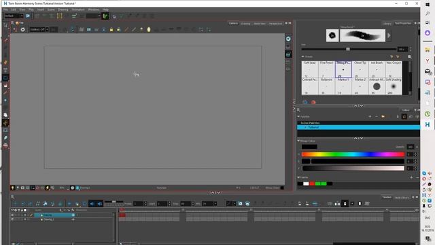The width and height of the screenshot is (435, 245).
Task: Select the Marker 2 brush preset
Action: tap(360, 86)
